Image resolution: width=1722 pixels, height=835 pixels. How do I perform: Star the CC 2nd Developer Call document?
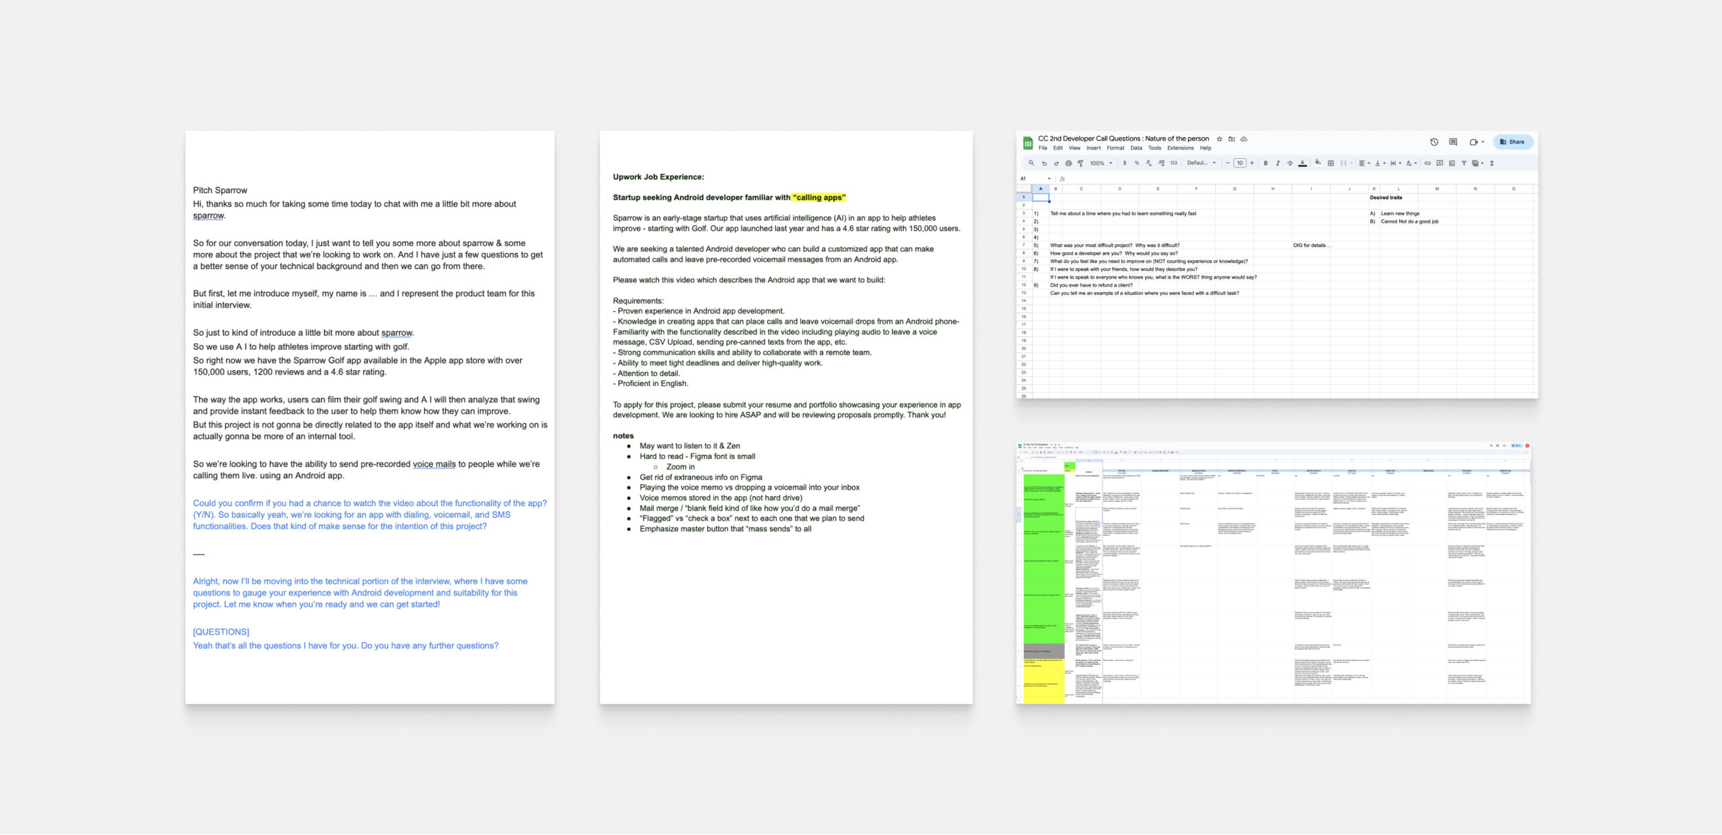(1220, 139)
